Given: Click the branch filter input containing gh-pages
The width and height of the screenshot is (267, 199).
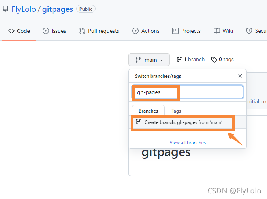Looking at the screenshot, I should click(x=188, y=92).
